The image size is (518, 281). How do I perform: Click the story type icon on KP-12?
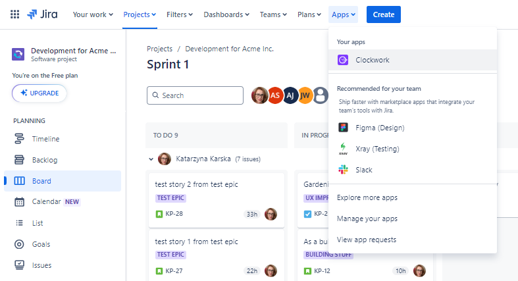click(307, 271)
